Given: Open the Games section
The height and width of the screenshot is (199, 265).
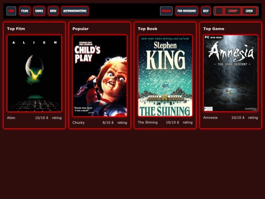Looking at the screenshot, I should click(39, 11).
